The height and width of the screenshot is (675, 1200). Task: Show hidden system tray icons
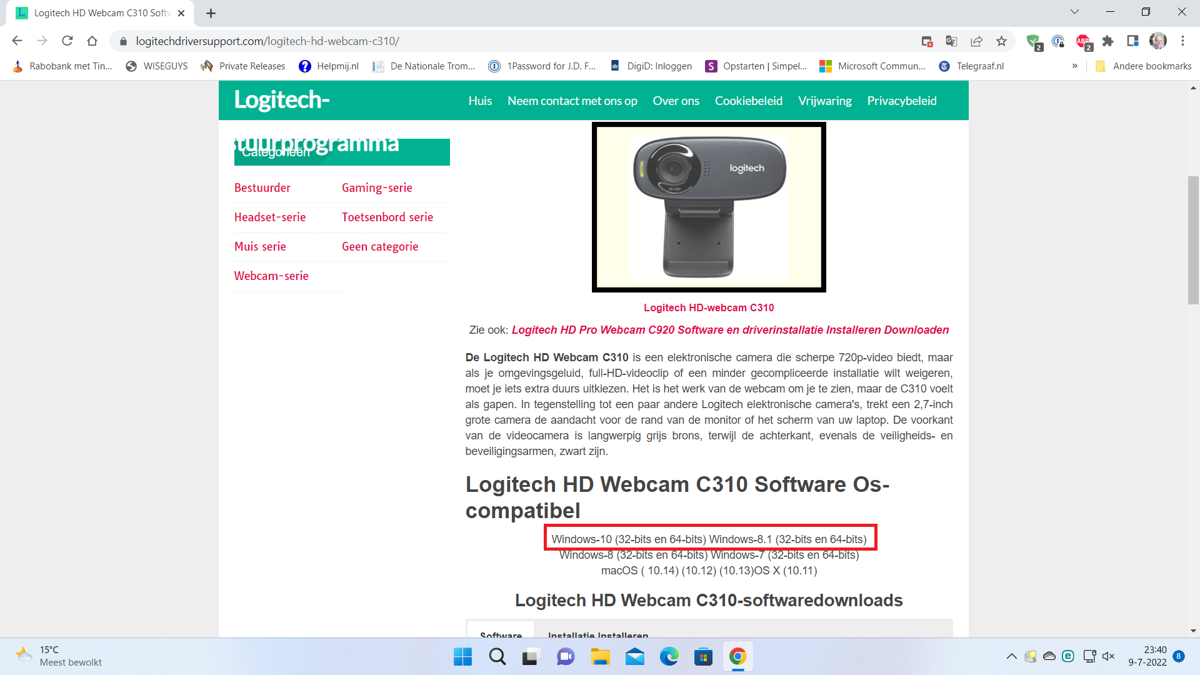[x=1011, y=656]
